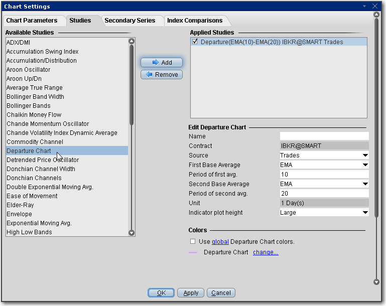Click the Period of first avg. field
Image resolution: width=386 pixels, height=306 pixels.
324,175
